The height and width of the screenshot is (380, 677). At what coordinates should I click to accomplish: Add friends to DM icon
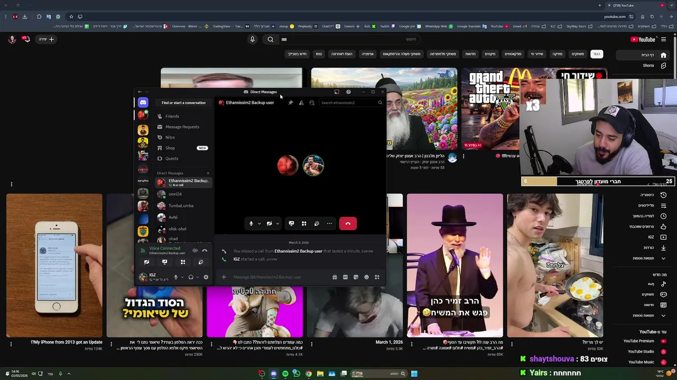pos(301,103)
